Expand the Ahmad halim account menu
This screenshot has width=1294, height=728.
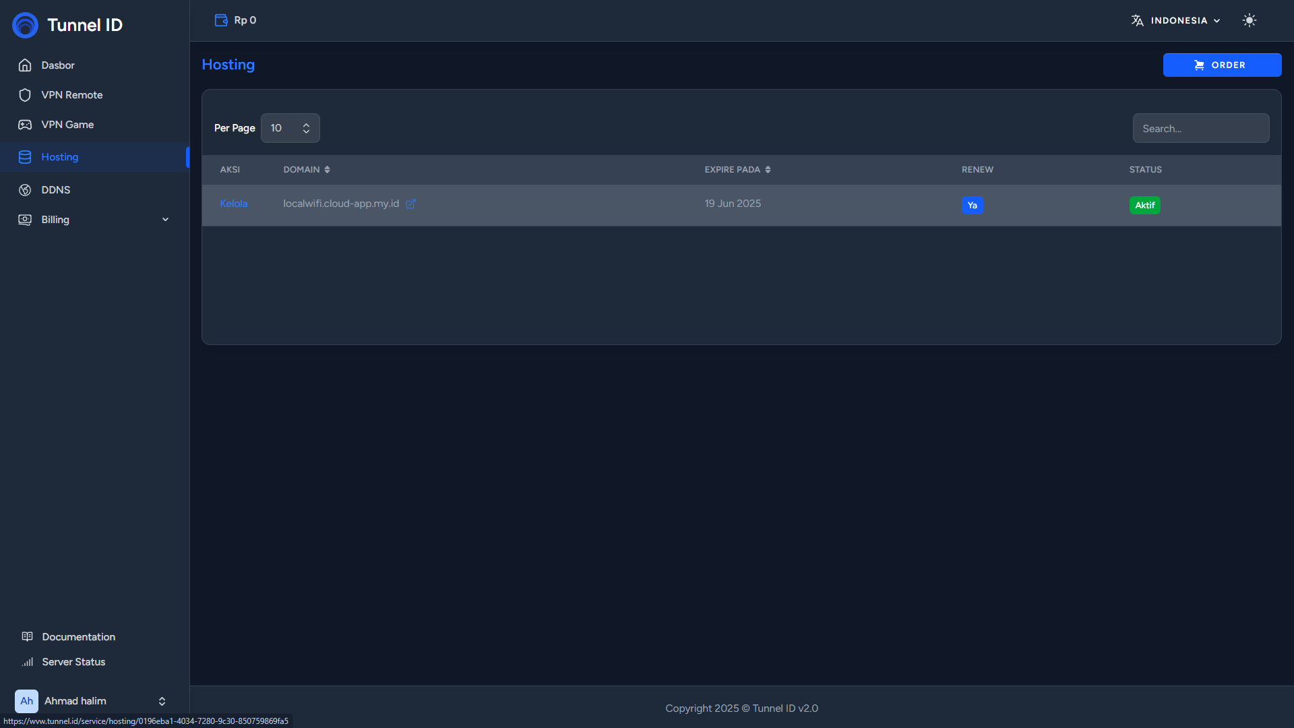[162, 701]
